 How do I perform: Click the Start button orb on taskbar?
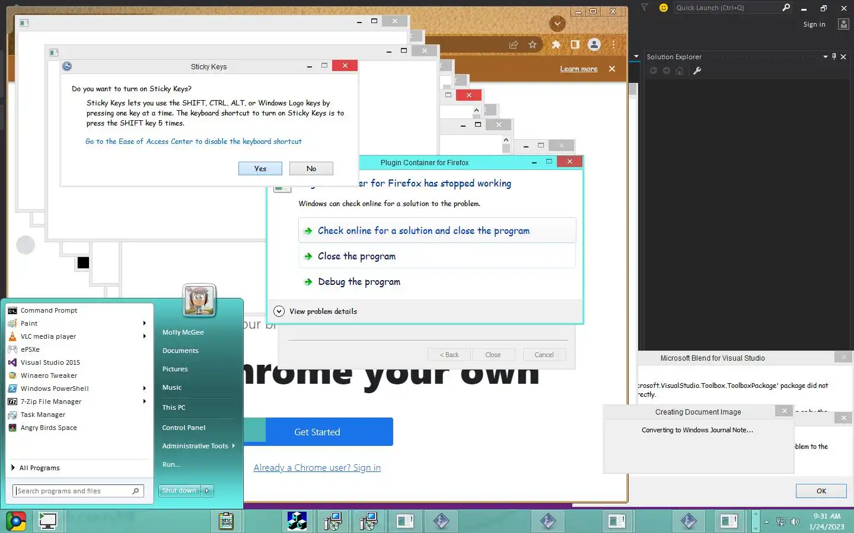(x=16, y=521)
